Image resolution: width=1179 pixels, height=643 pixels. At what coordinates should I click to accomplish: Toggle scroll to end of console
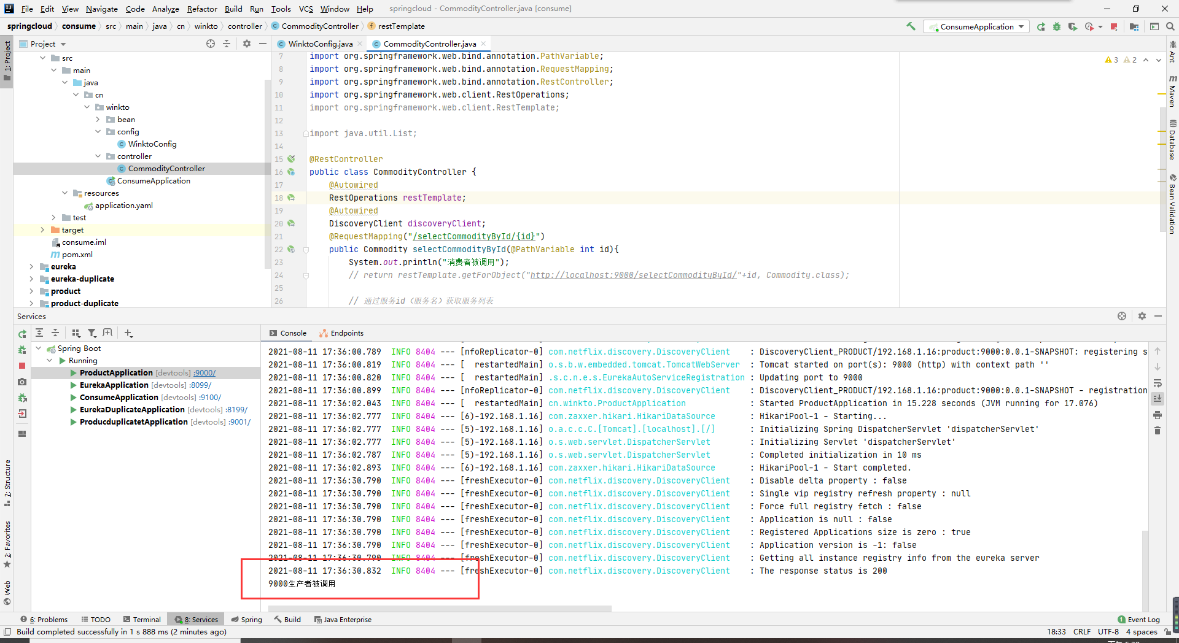(1158, 399)
